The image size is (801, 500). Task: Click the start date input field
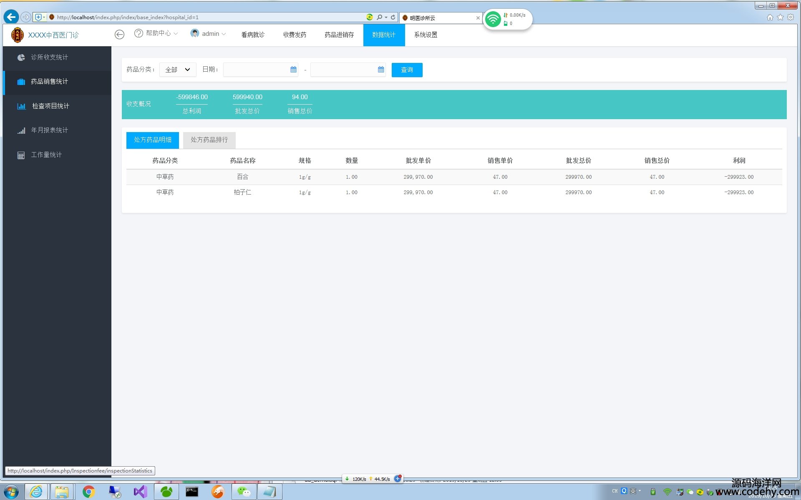tap(256, 70)
